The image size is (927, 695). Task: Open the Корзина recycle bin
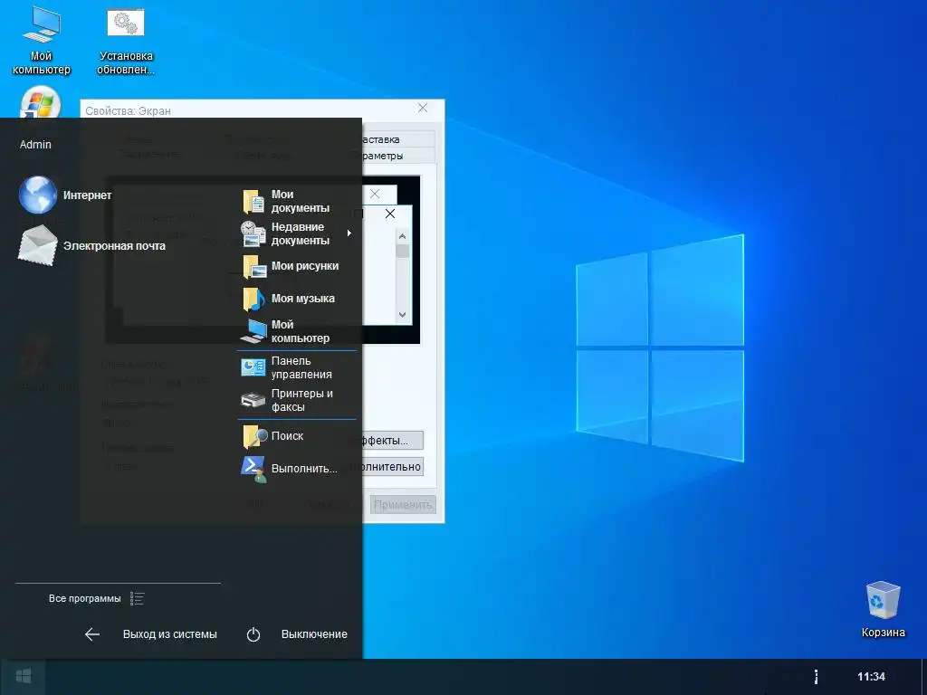(883, 609)
